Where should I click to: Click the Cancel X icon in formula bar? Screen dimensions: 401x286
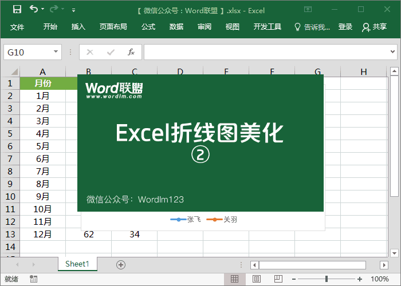pos(90,52)
